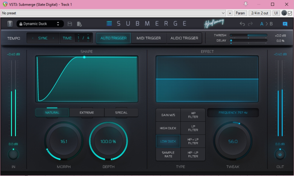This screenshot has height=176, width=294.
Task: Select HP FILTER effect type
Action: point(193,115)
